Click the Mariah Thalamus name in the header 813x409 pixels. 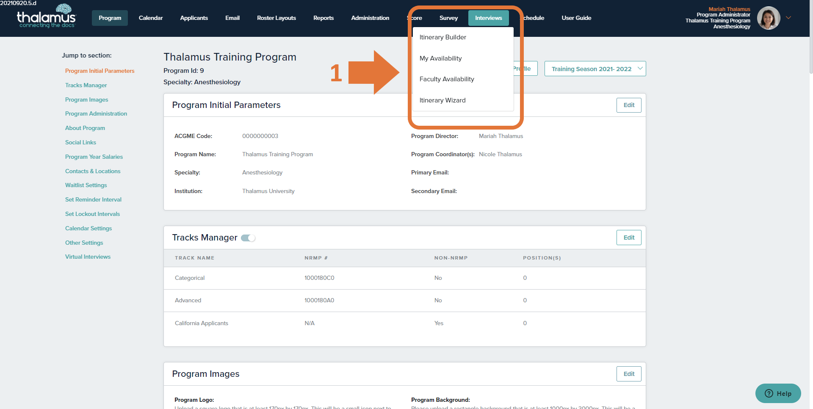point(729,9)
